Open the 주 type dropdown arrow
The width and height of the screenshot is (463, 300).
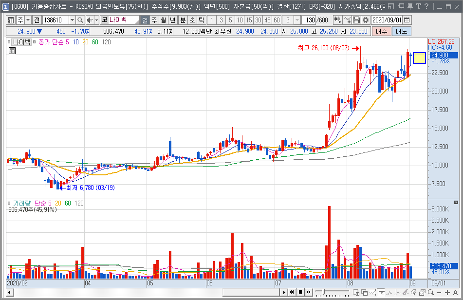point(28,20)
